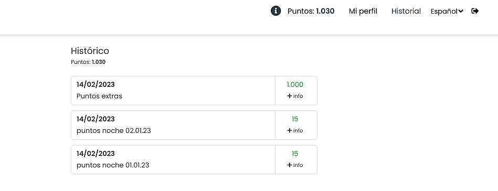Select the puntos noche 02.01.23 card

click(194, 125)
